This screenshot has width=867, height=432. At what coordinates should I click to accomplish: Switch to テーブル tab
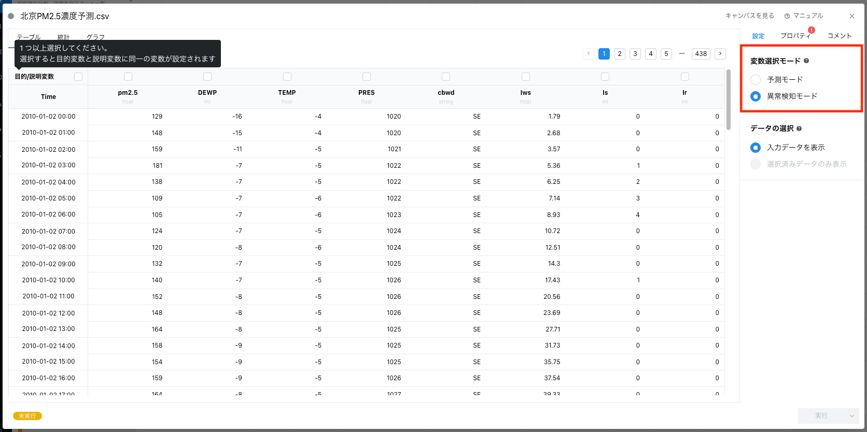click(x=29, y=37)
